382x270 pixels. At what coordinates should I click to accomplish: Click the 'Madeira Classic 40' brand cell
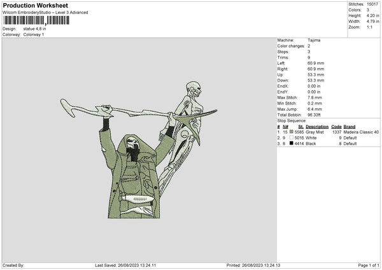click(361, 132)
